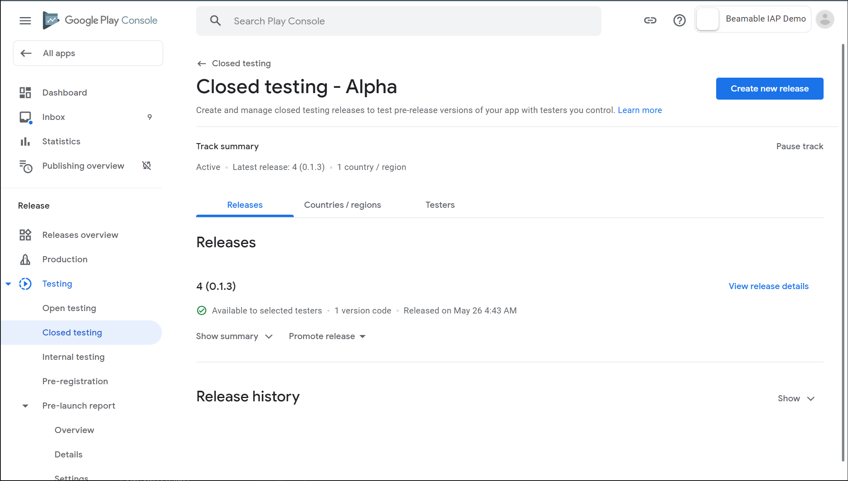This screenshot has height=481, width=848.
Task: Click the user account avatar
Action: (x=825, y=20)
